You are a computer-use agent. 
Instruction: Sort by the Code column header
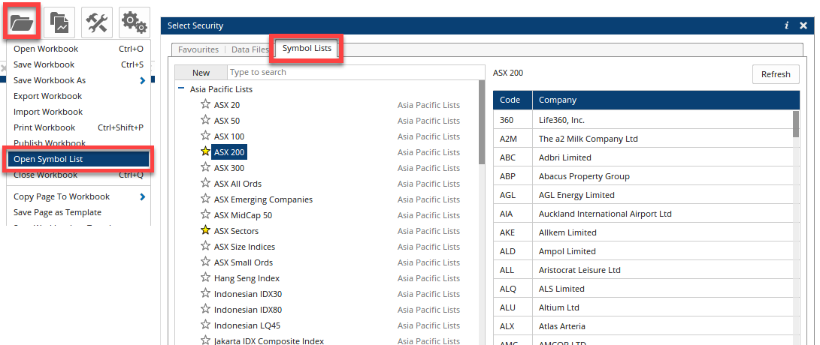coord(513,100)
